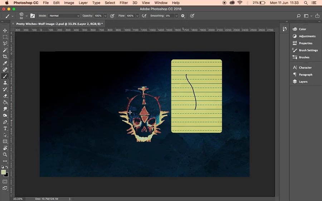Open the Image menu

click(x=69, y=2)
